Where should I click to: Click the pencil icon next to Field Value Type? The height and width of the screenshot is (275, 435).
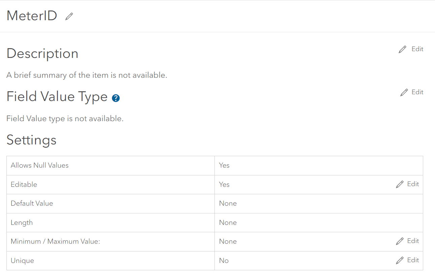coord(404,92)
